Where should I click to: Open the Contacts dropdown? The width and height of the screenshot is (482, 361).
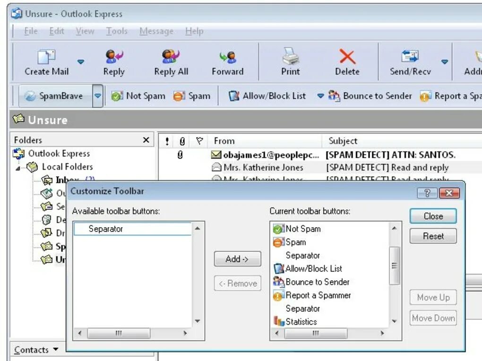[36, 350]
